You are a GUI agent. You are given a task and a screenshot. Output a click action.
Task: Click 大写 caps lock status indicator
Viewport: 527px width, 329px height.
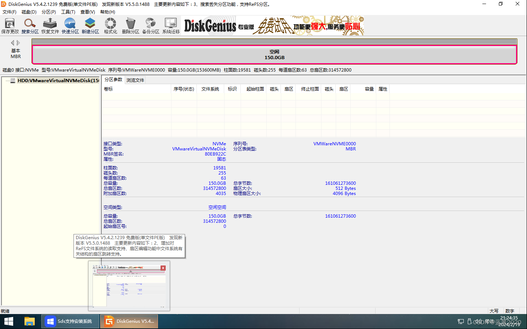(x=494, y=311)
